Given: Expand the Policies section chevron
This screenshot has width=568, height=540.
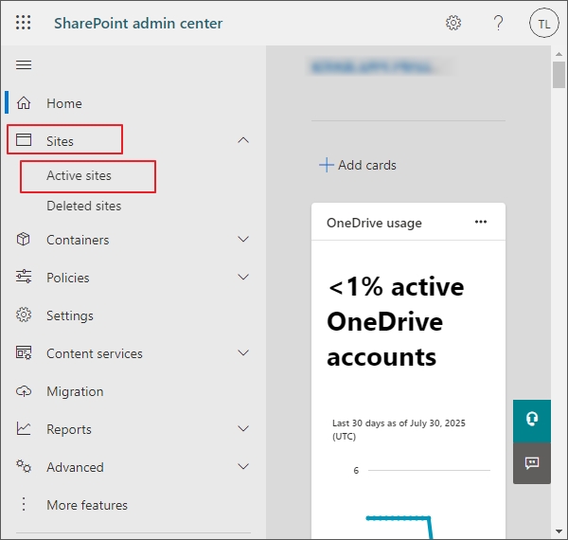Looking at the screenshot, I should click(x=243, y=277).
